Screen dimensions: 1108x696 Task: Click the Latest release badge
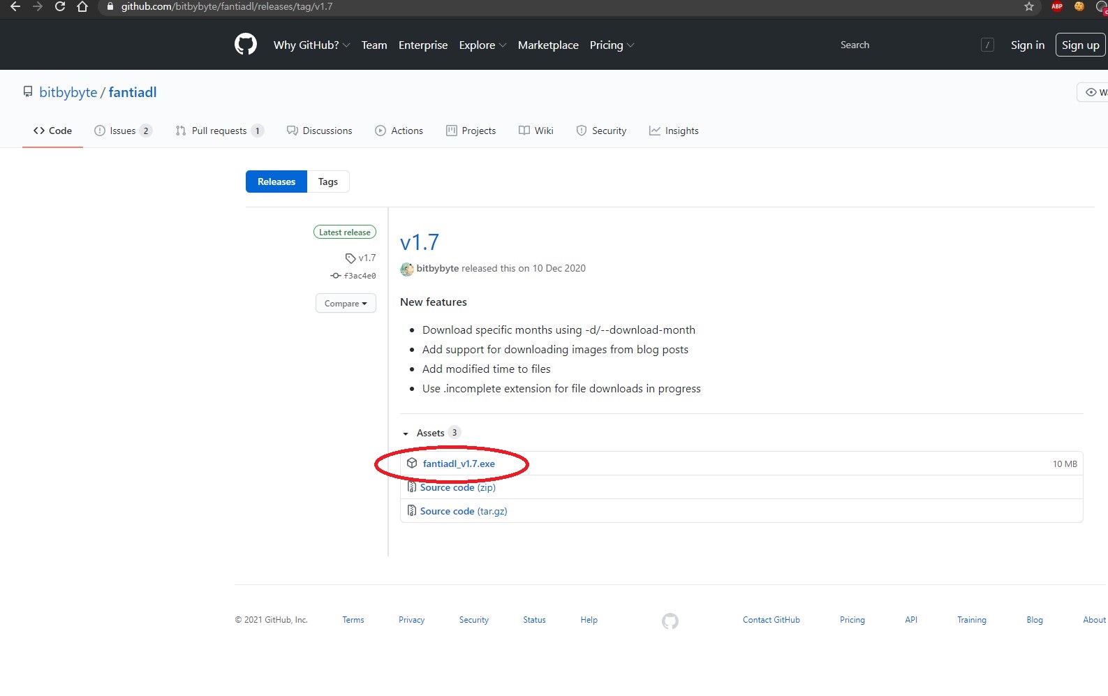[345, 232]
